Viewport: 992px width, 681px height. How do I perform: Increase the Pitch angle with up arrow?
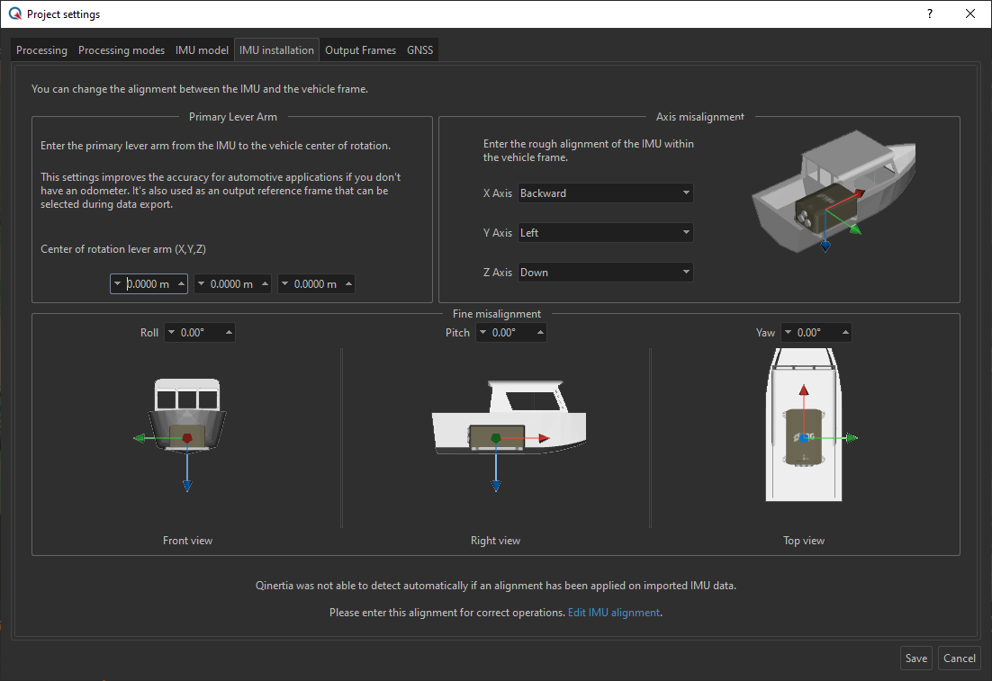click(x=540, y=333)
